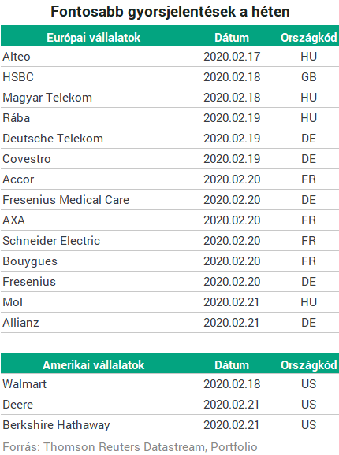Click the Mol company cell
Screen dimensions: 339x455
(13, 302)
